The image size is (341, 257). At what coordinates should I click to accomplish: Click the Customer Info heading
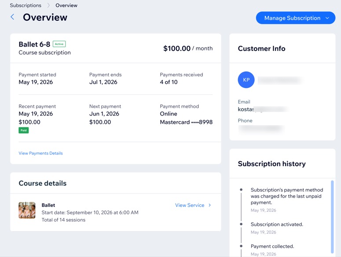[x=262, y=48]
